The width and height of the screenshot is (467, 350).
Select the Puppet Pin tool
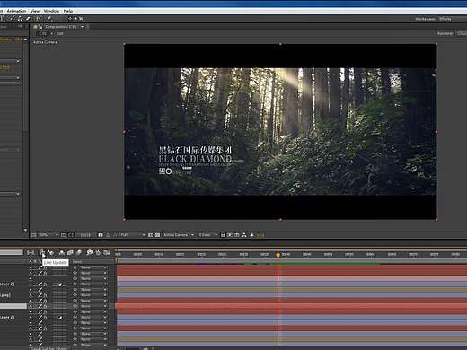[48, 19]
